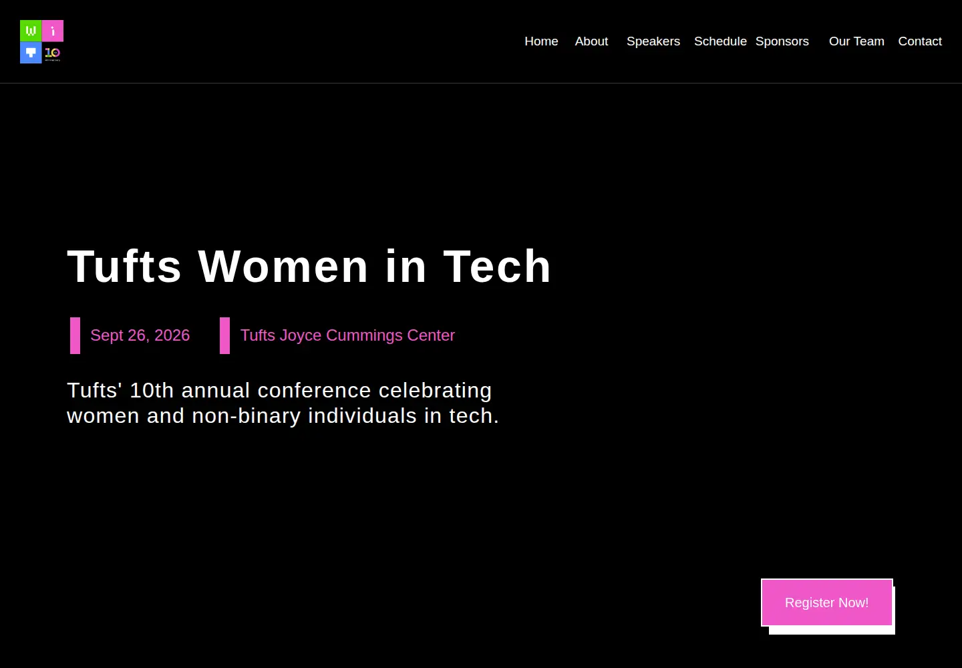View the Schedule page
Screen dimensions: 962x668
[720, 41]
